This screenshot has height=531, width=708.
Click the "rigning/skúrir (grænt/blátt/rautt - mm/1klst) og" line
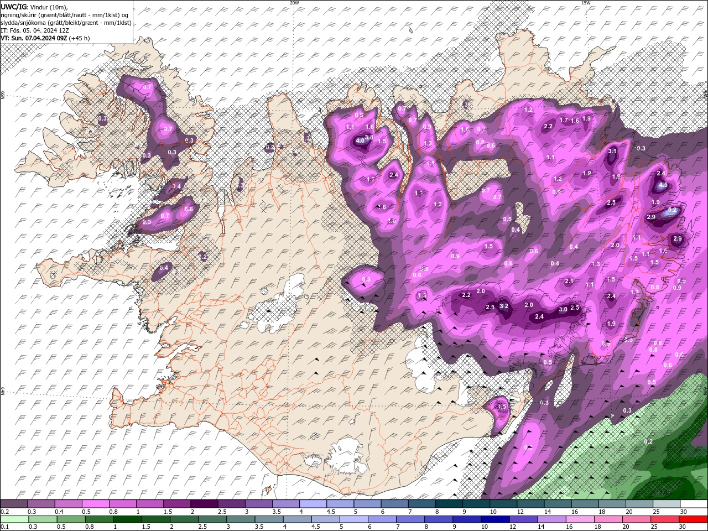coord(65,14)
